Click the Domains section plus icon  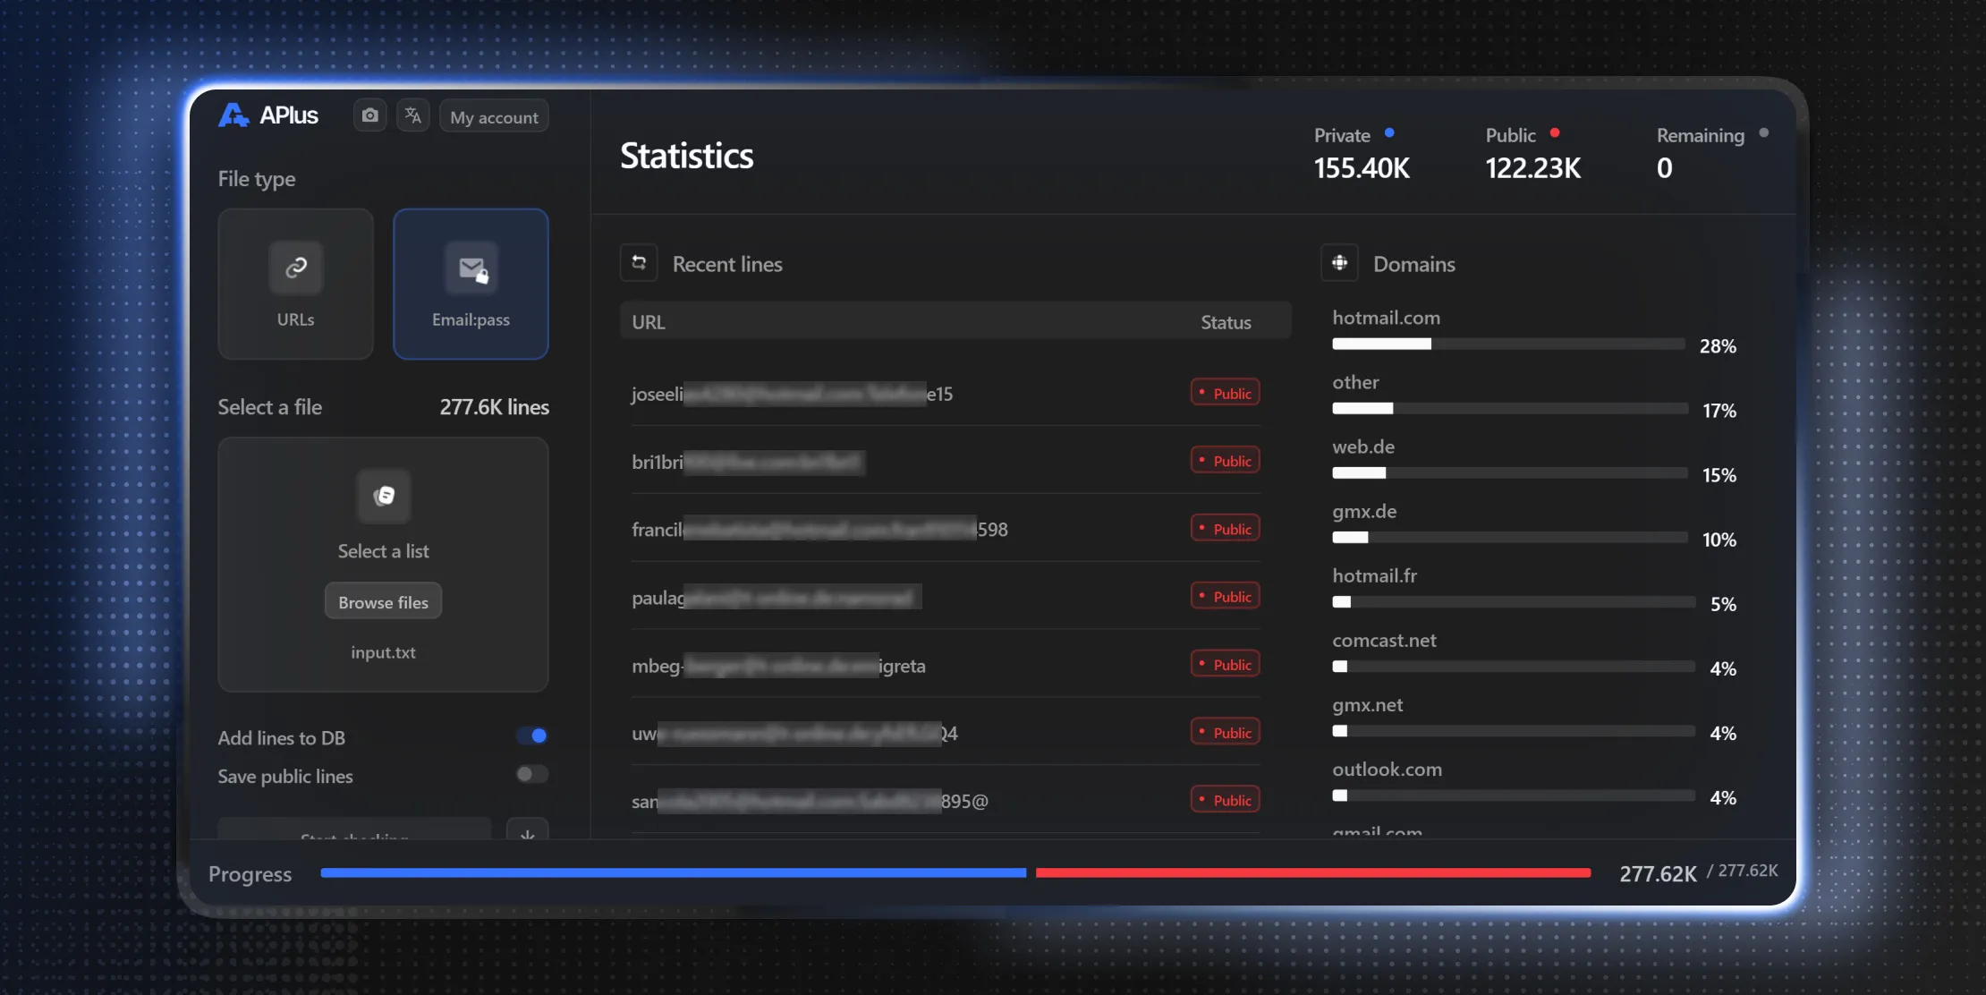[x=1339, y=263]
